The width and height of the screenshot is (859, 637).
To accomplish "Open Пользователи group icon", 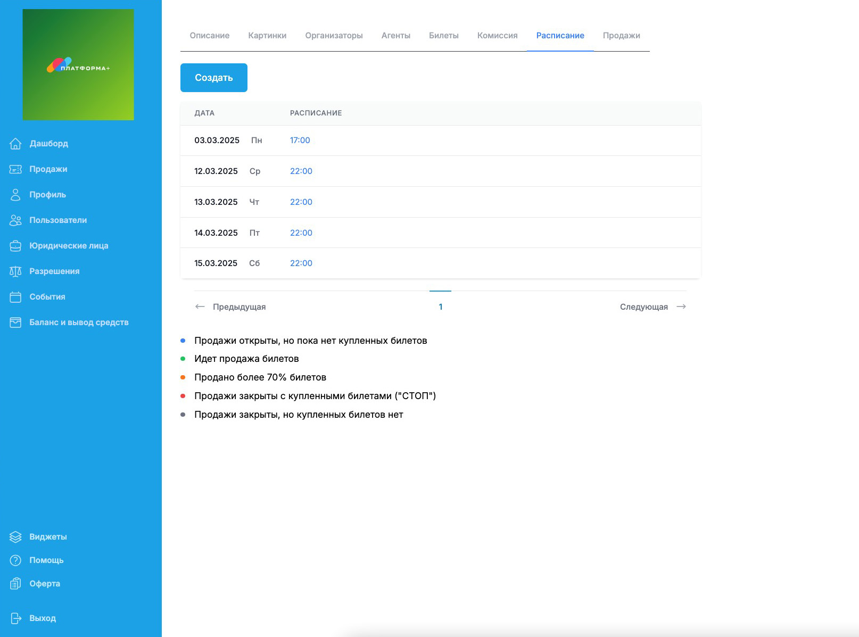I will (x=15, y=220).
